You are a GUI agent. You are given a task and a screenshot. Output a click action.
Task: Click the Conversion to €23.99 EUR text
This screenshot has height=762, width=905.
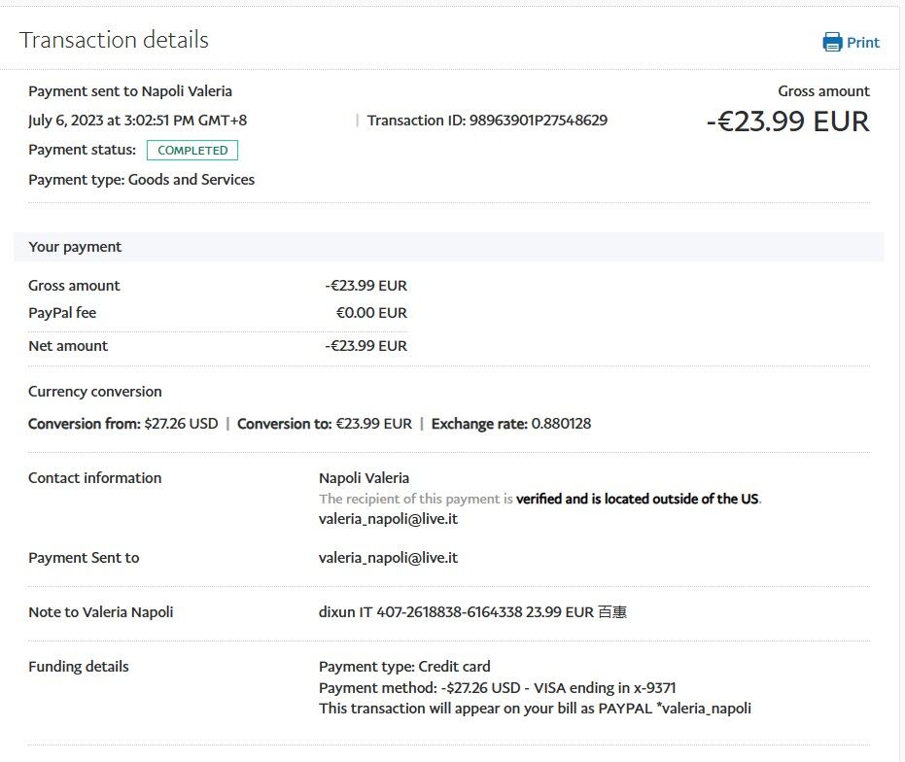point(325,424)
